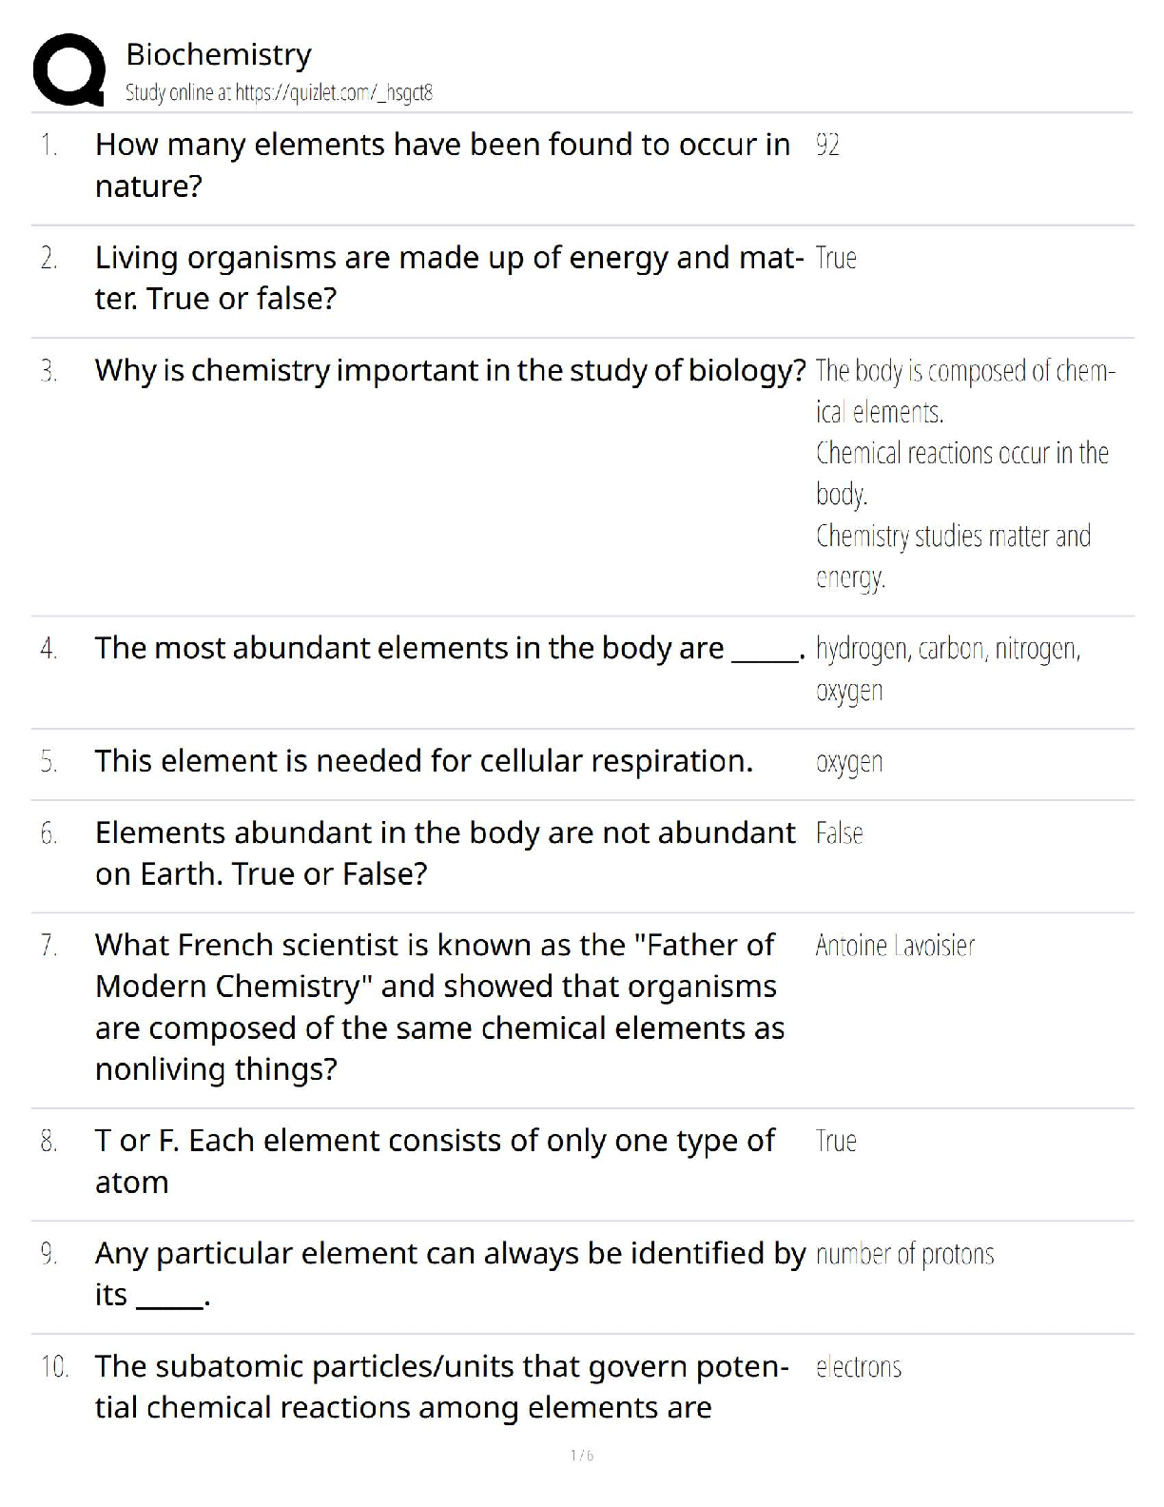Screen dimensions: 1164x1507
Task: Click the answer "hydrogen, carbon, nitrogen, oxygen"
Action: 948,669
